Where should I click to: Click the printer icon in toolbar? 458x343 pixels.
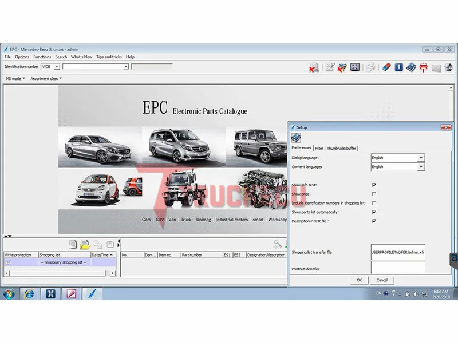(x=371, y=67)
